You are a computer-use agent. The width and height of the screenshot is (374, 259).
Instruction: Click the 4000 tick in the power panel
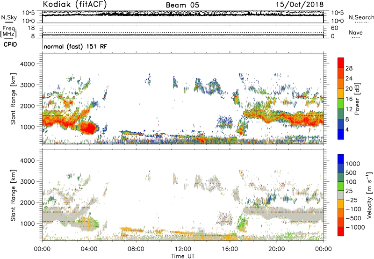27,64
